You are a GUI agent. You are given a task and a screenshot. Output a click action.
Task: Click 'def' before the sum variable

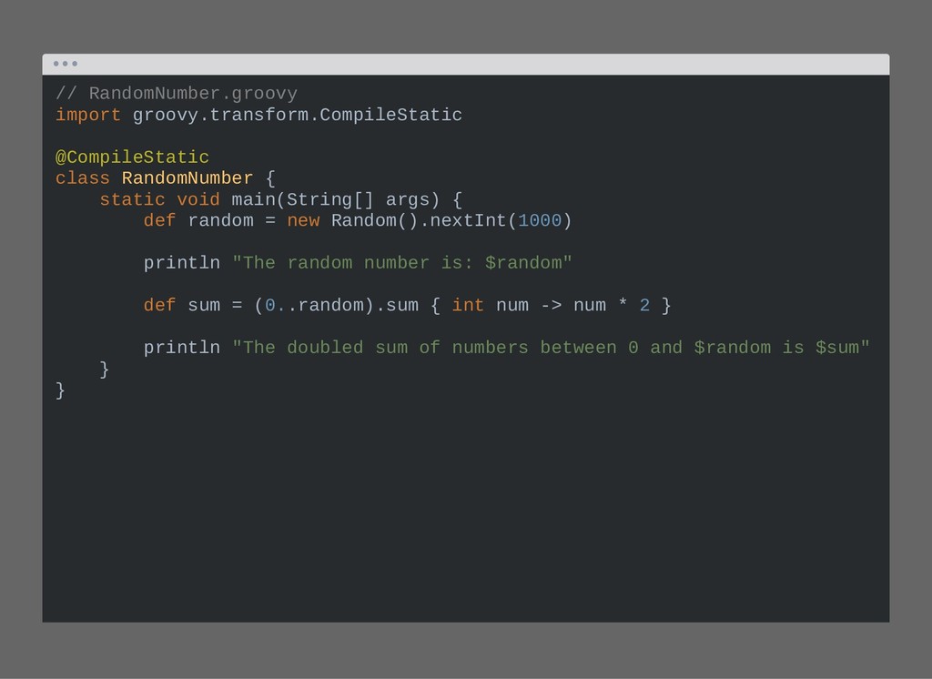159,306
